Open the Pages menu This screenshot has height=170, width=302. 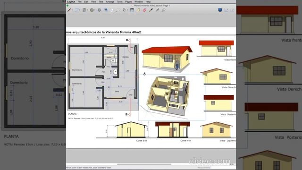128,2
